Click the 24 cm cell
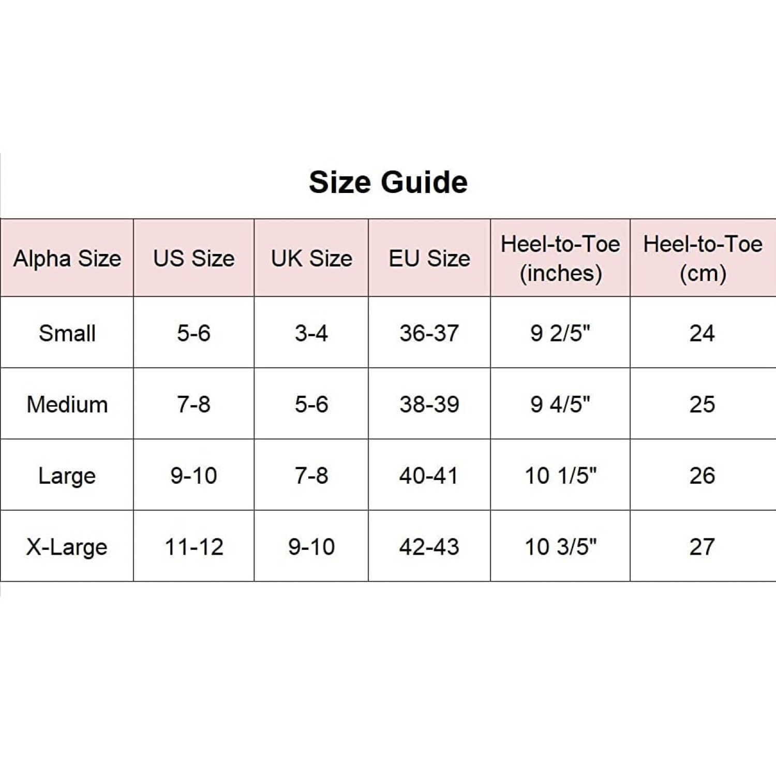This screenshot has width=776, height=776. [702, 333]
